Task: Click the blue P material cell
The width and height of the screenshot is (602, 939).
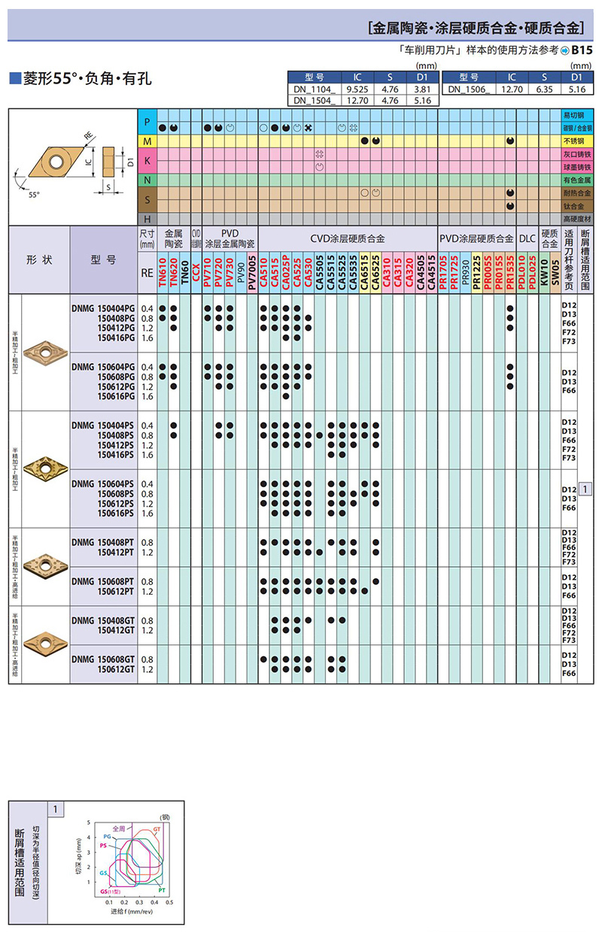Action: (x=147, y=122)
